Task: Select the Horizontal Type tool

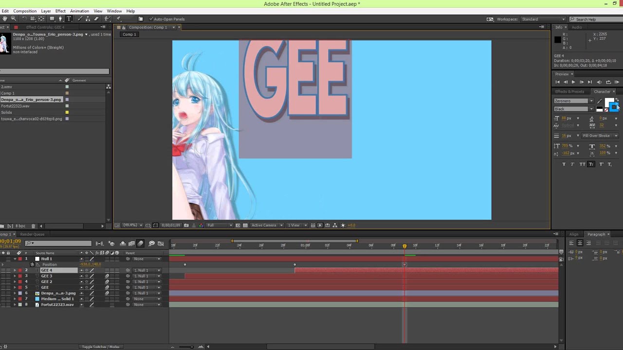Action: coord(69,19)
